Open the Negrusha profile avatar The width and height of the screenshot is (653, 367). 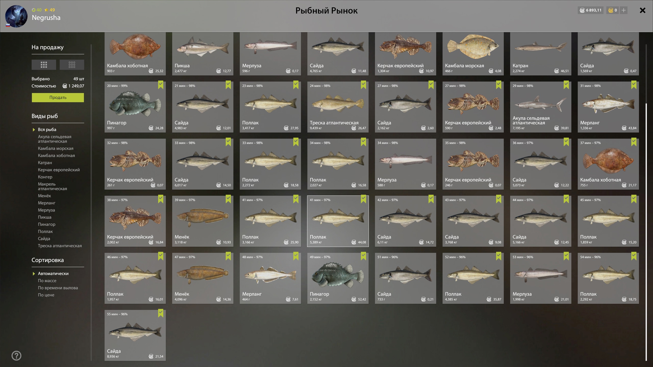[16, 16]
